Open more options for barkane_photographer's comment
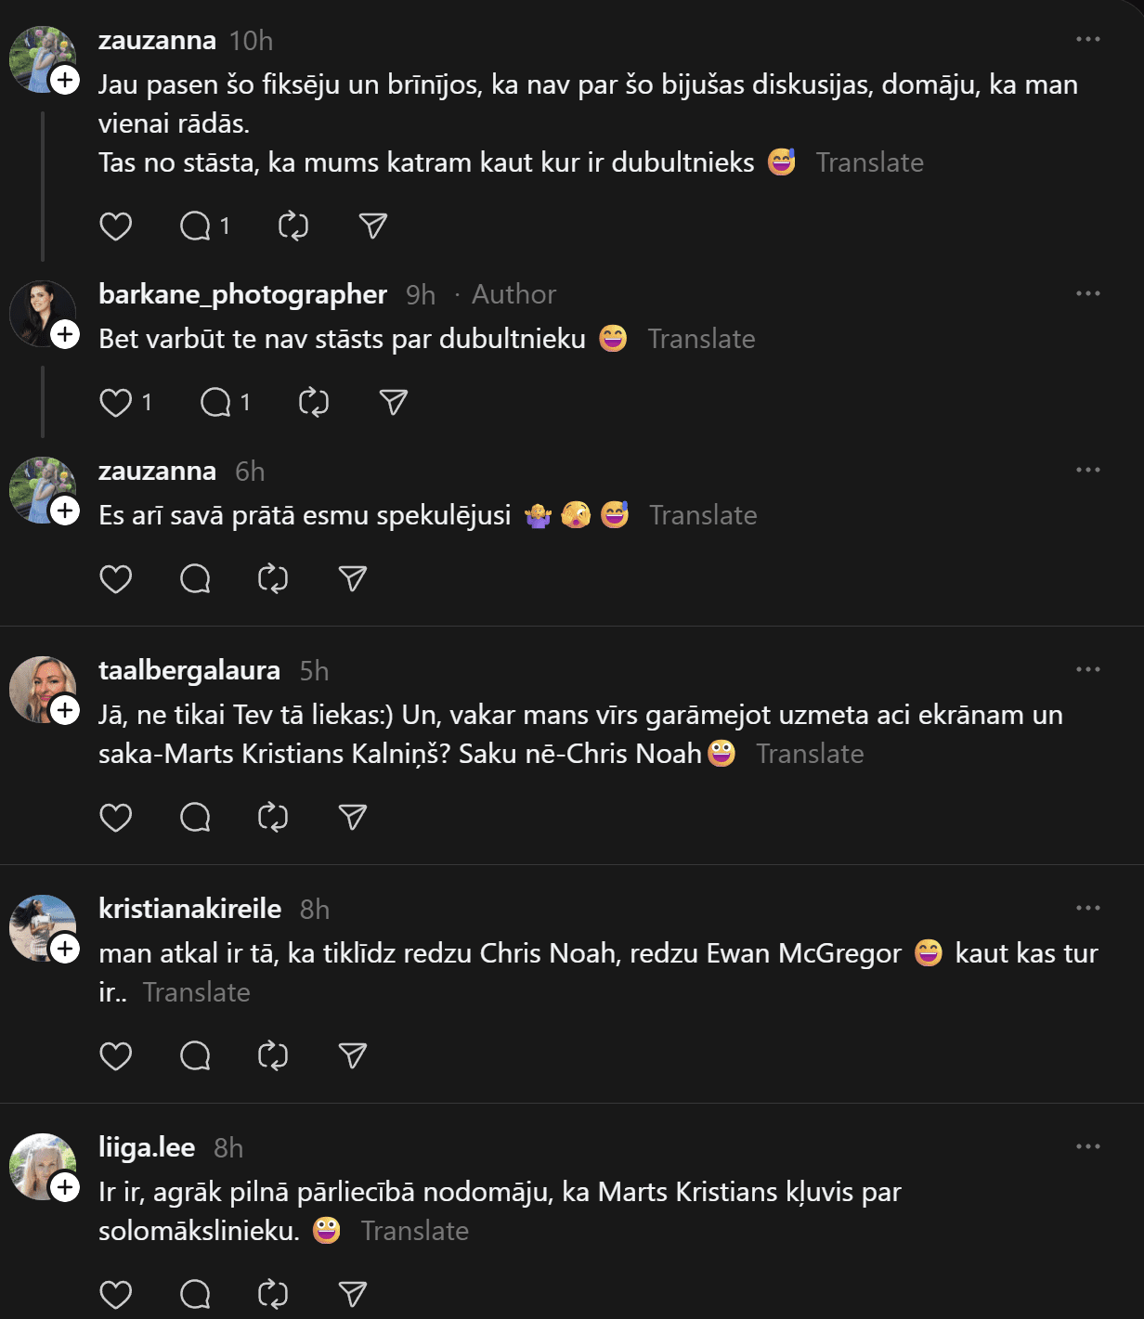 1087,294
